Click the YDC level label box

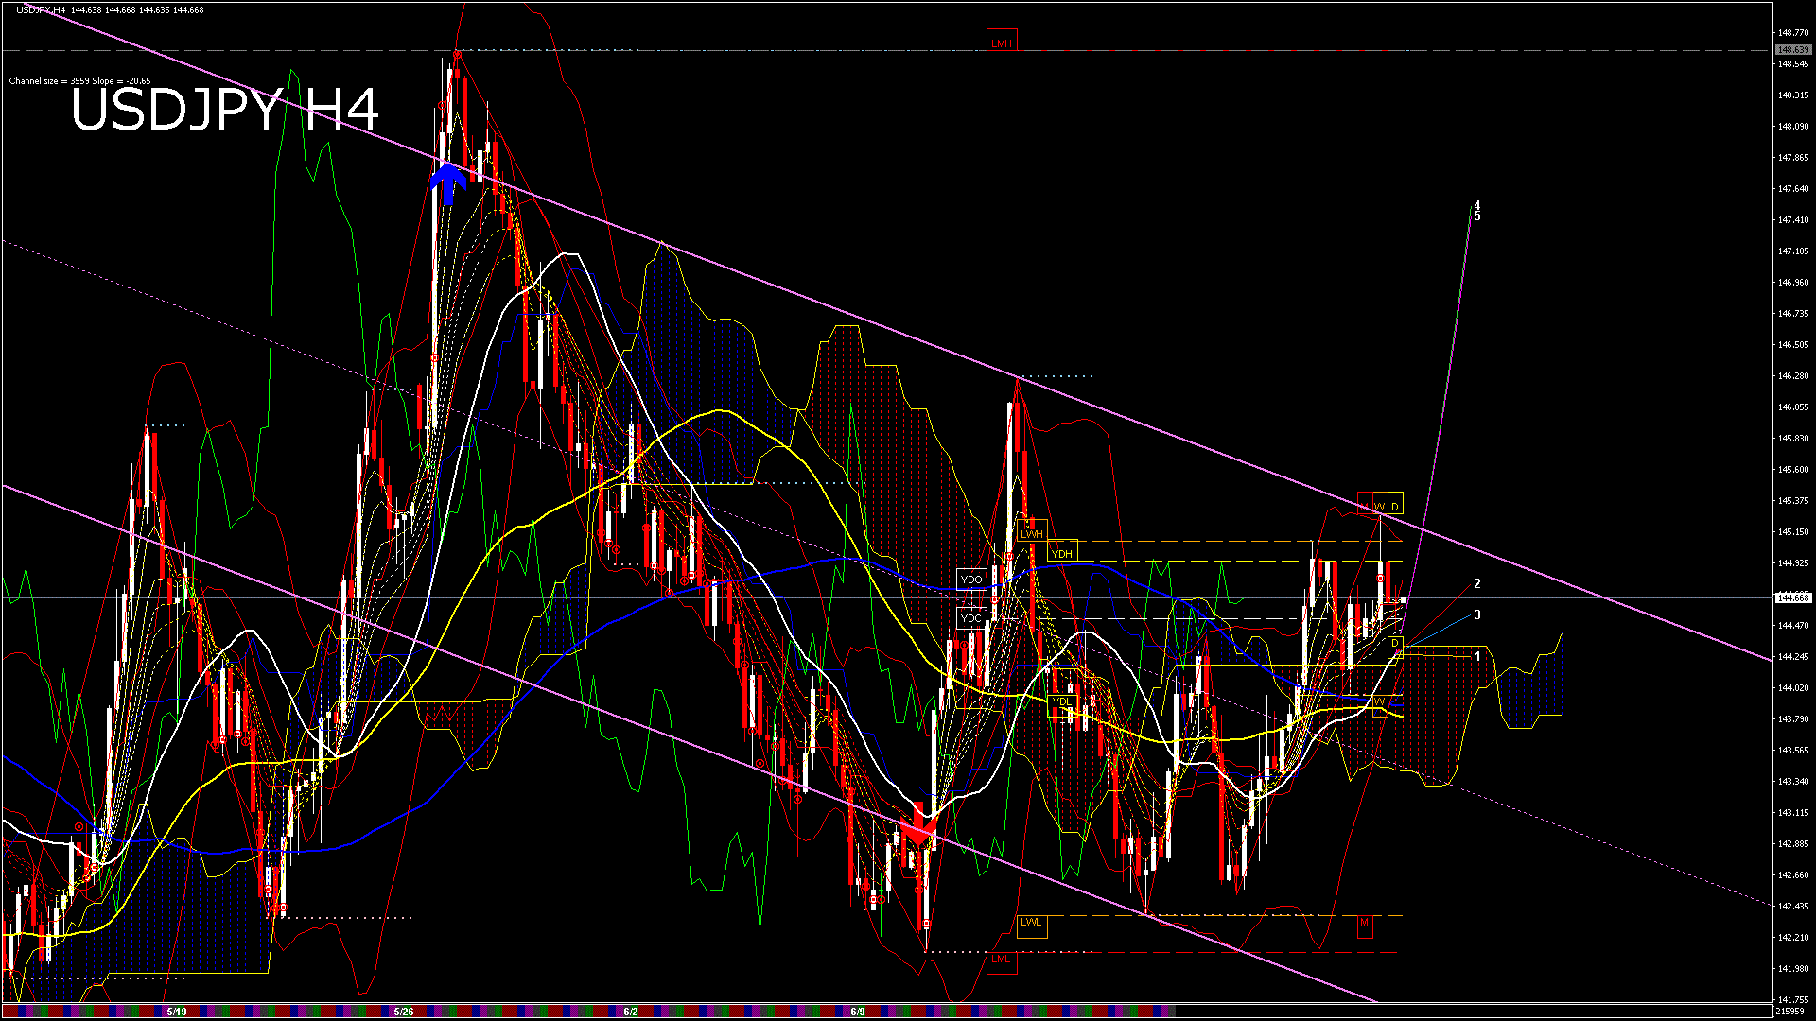click(971, 618)
